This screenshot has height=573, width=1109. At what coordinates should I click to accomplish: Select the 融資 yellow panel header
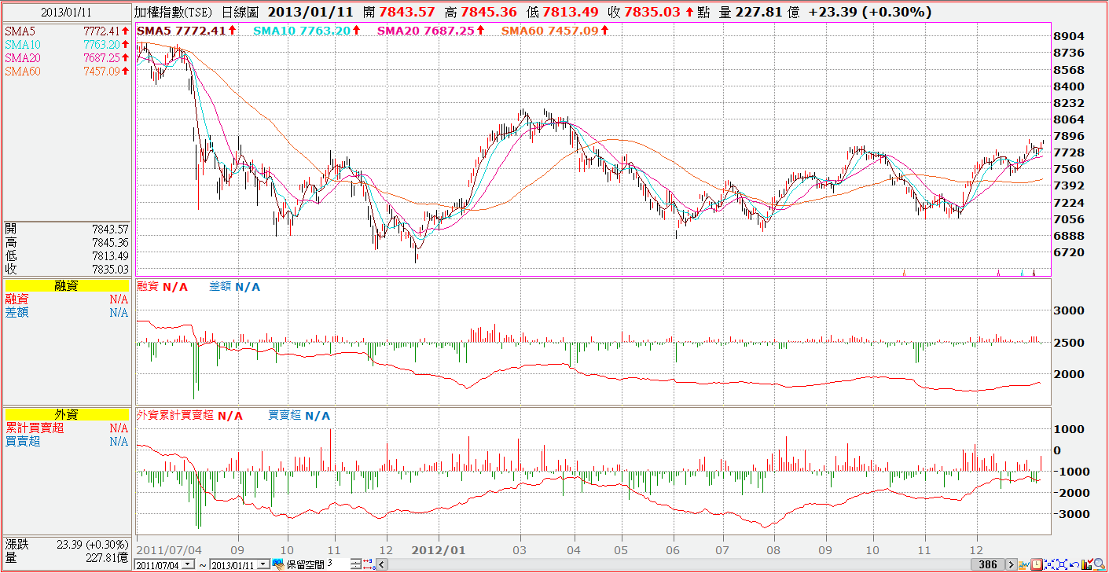tap(66, 286)
